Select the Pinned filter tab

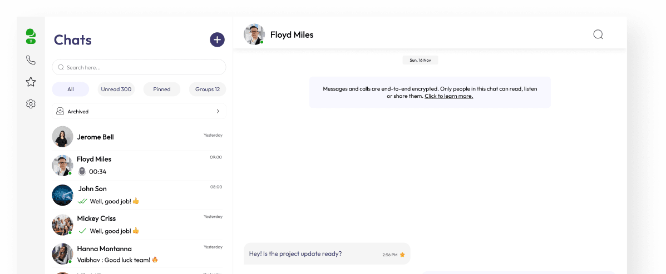(162, 89)
